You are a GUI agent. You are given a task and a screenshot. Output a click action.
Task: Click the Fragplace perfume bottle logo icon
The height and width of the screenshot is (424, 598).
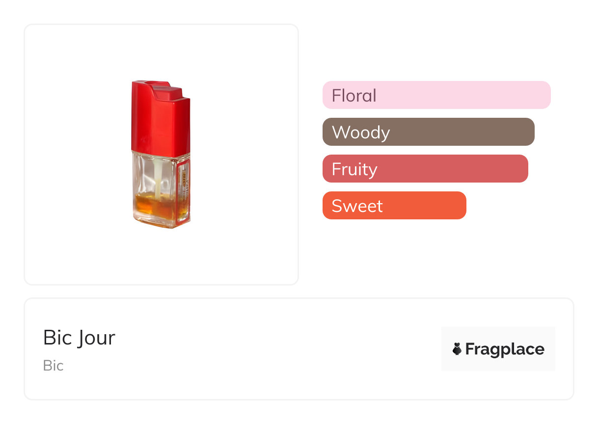(457, 349)
